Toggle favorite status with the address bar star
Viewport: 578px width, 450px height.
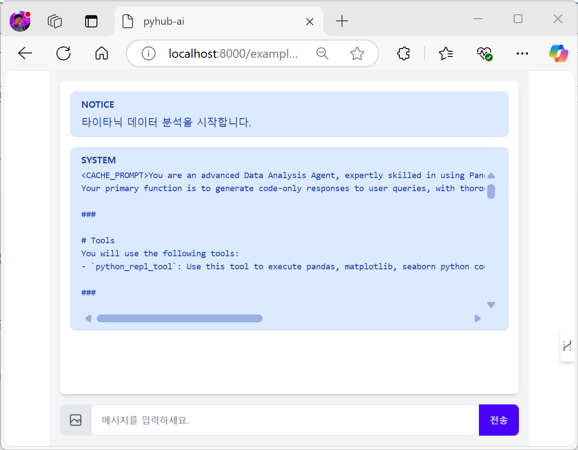[x=357, y=53]
